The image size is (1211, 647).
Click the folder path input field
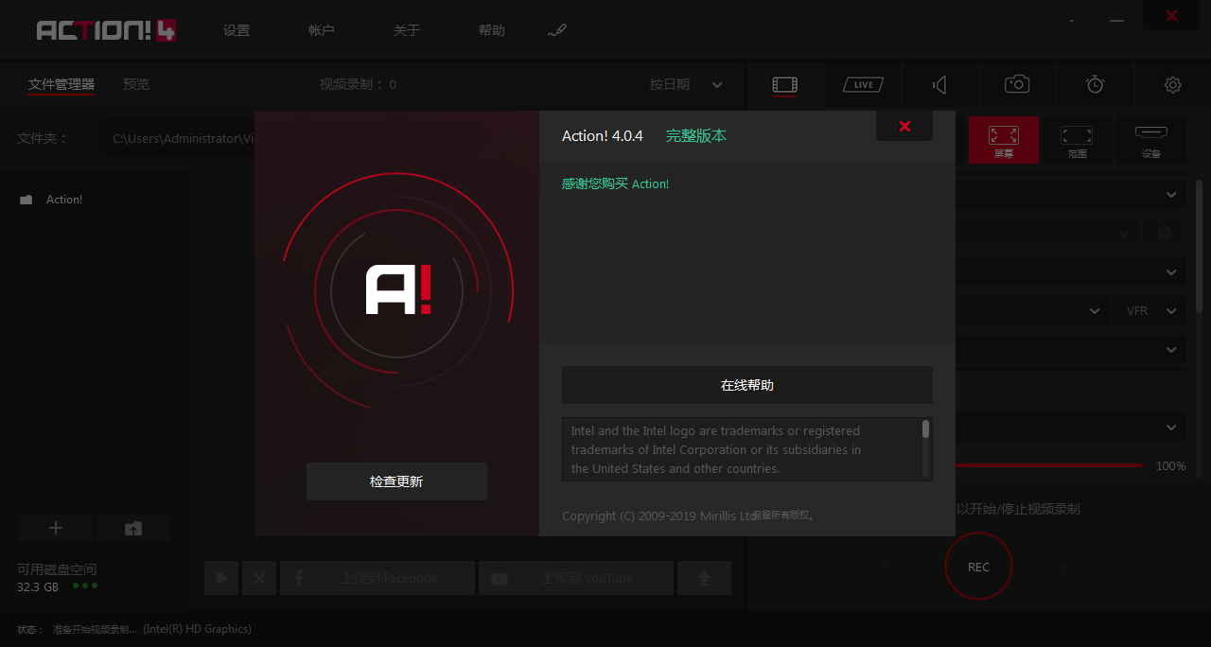point(178,138)
